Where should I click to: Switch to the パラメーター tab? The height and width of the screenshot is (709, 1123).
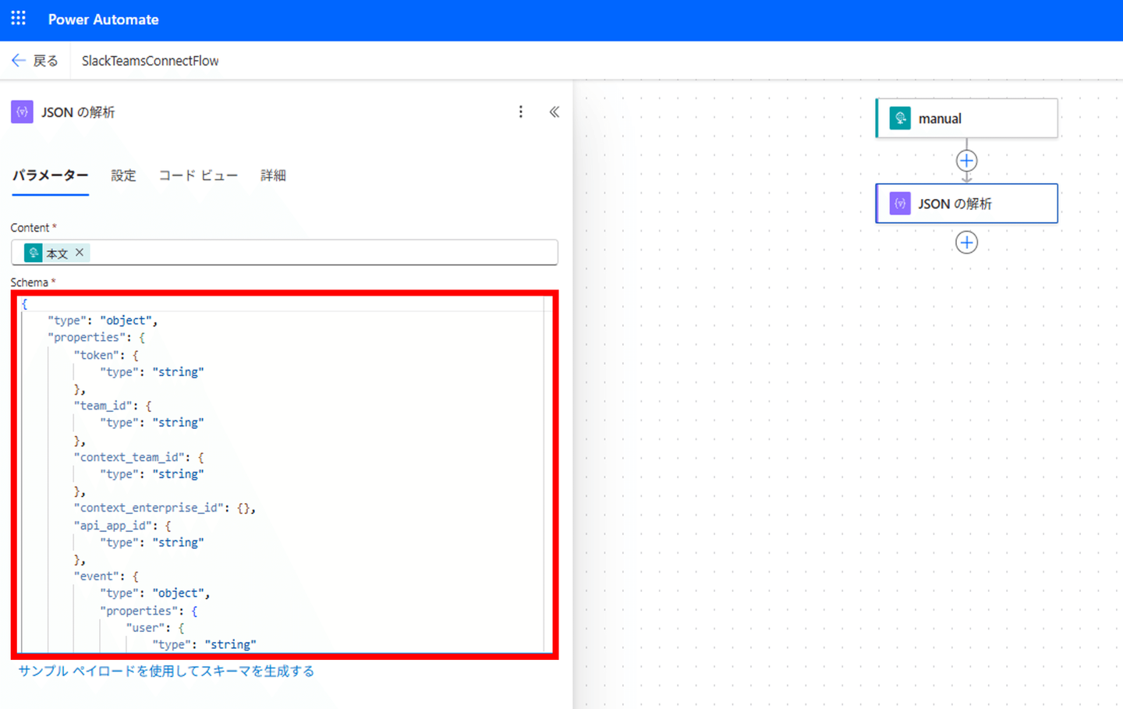coord(50,175)
